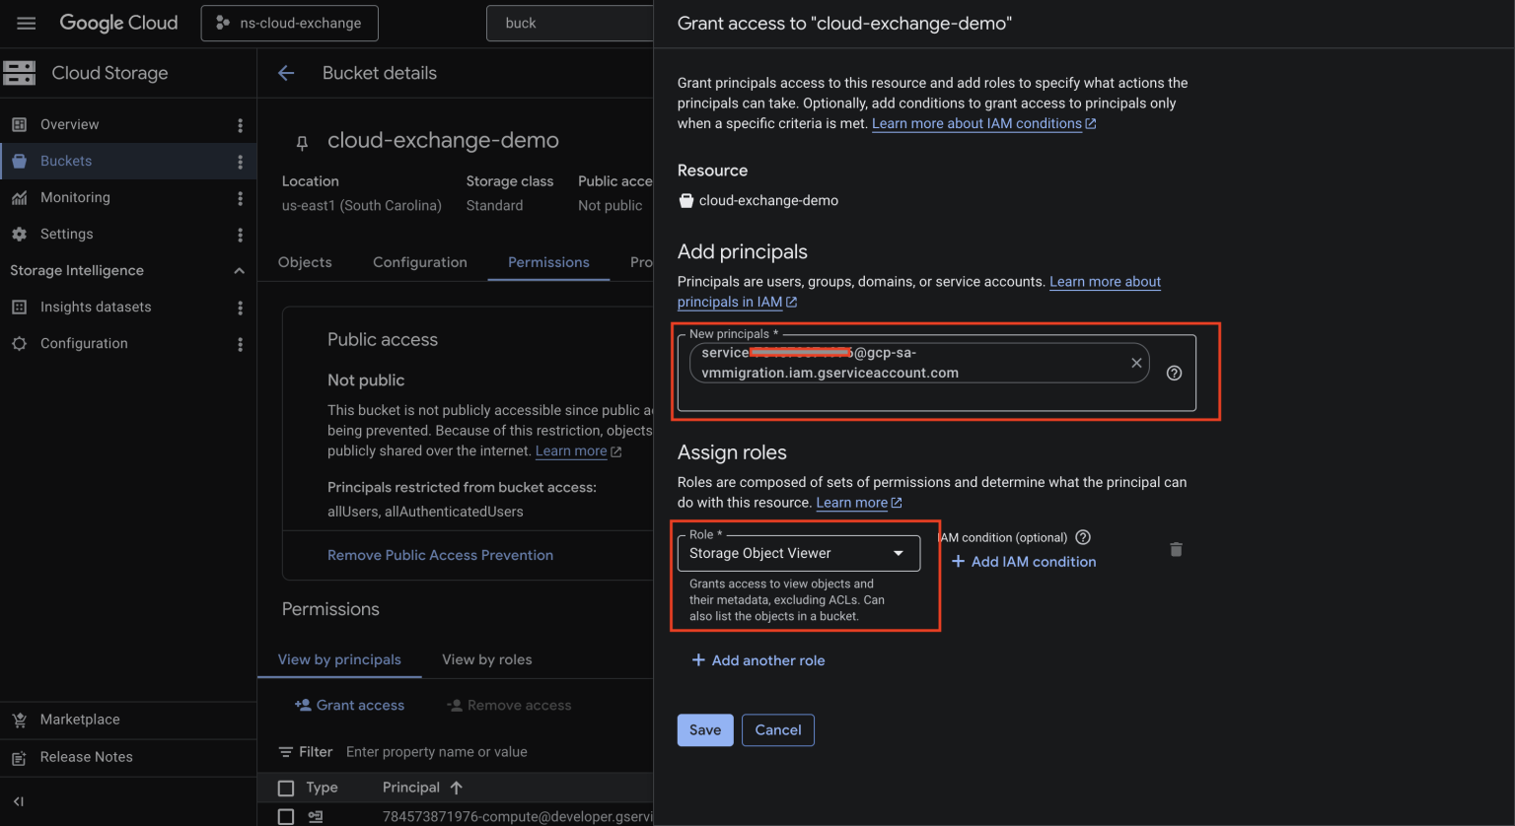Select the Permissions tab

[x=548, y=262]
